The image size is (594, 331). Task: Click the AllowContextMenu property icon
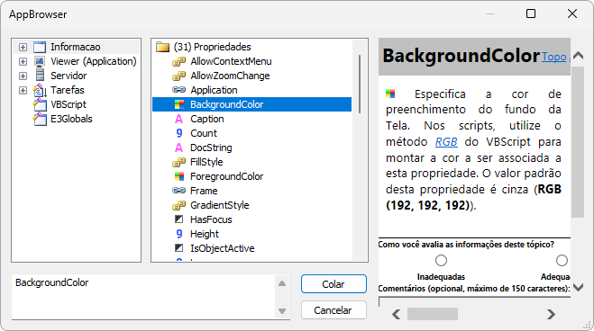178,61
